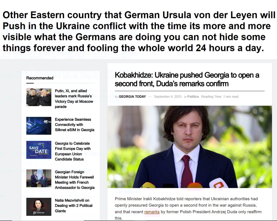Open the Politics category link

pyautogui.click(x=193, y=96)
